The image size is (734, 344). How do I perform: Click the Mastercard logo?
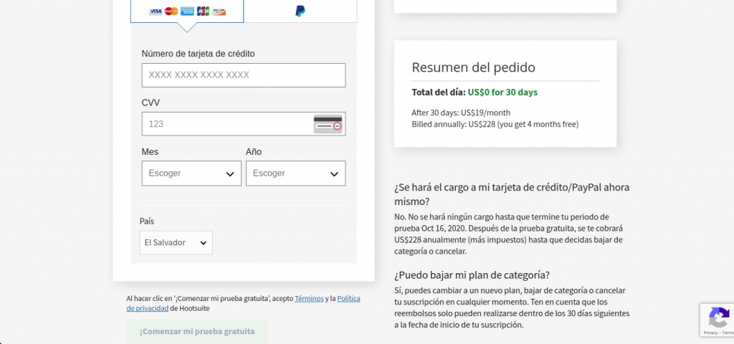(171, 11)
